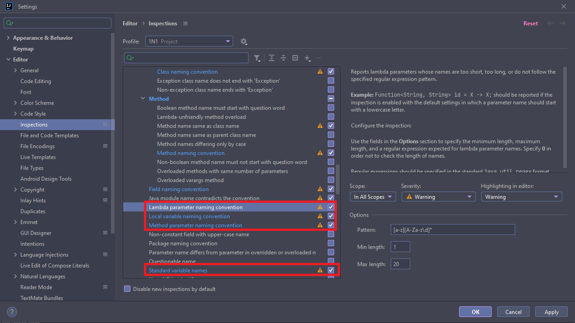Open the Profile dropdown

pos(189,42)
